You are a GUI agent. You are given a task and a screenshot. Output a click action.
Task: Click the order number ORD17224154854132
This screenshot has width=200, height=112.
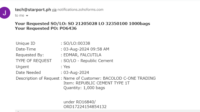85,106
